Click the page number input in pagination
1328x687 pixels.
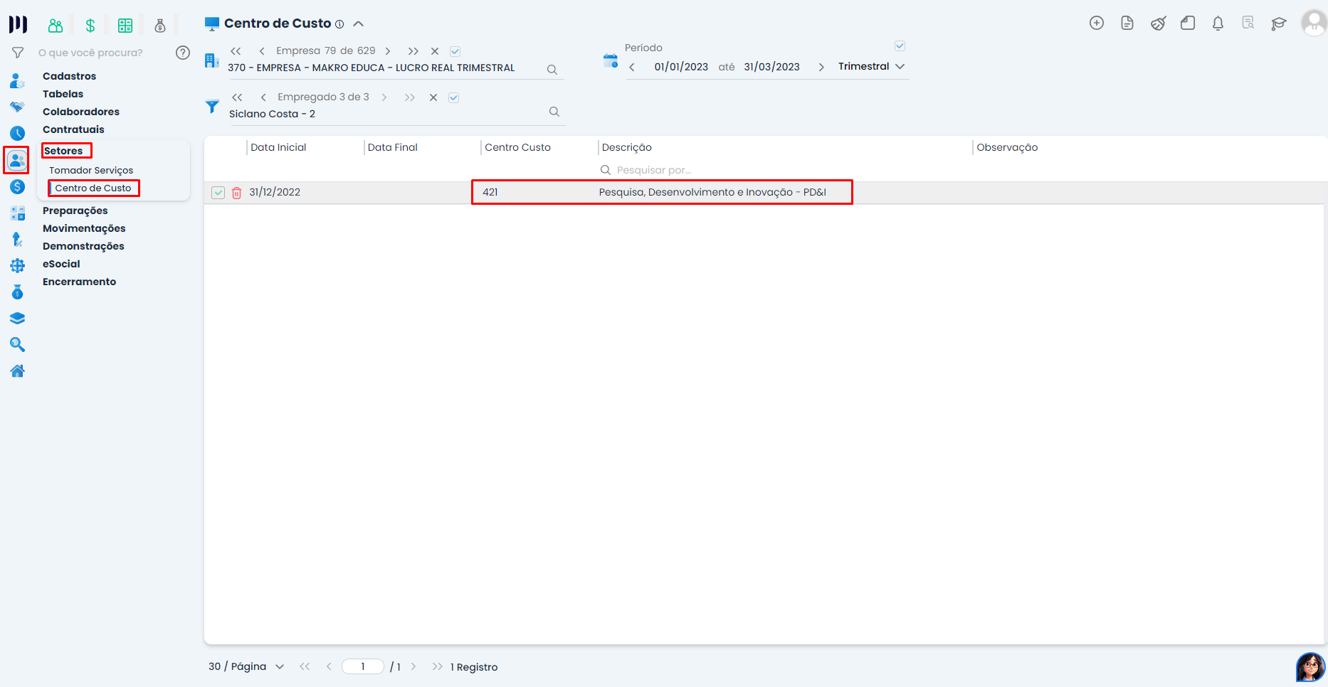tap(363, 666)
